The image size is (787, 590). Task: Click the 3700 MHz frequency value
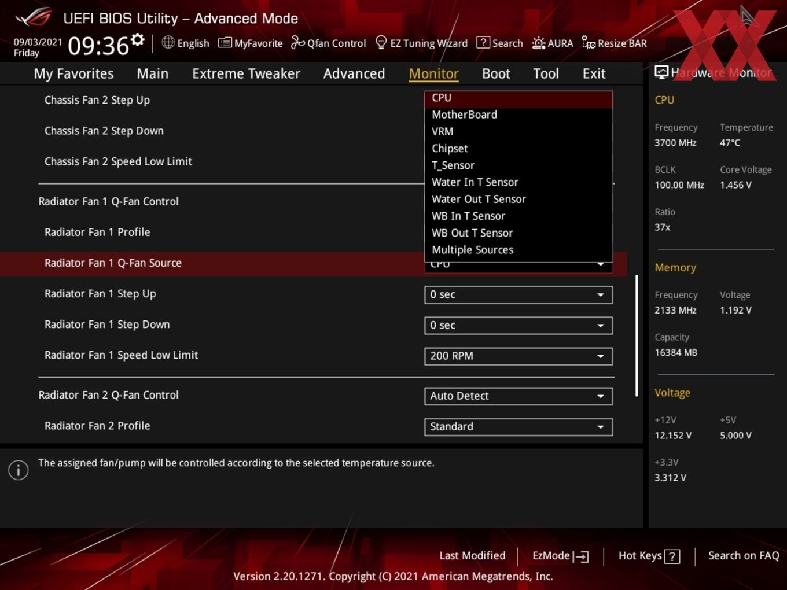pos(675,143)
